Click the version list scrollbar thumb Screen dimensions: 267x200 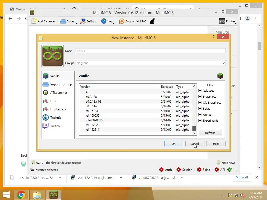click(194, 128)
